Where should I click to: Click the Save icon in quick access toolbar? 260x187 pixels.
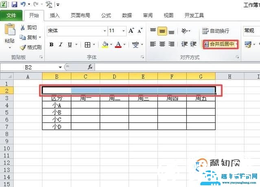(x=14, y=4)
